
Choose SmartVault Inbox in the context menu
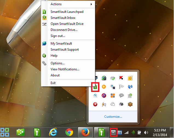(68, 18)
